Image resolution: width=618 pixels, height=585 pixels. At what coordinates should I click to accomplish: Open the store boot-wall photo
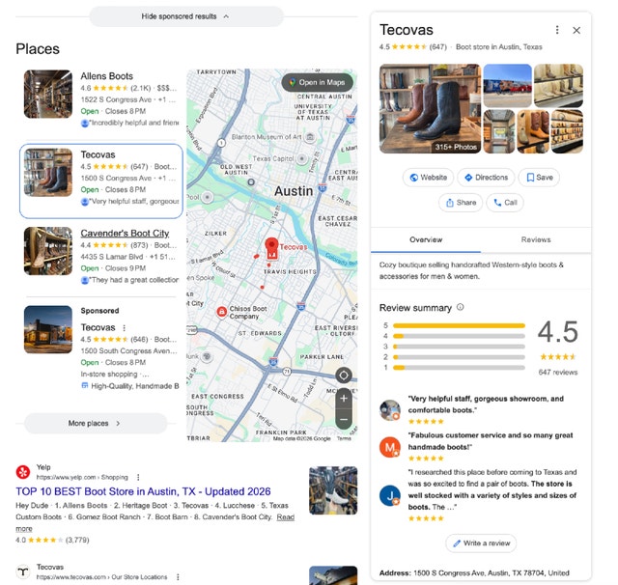pyautogui.click(x=567, y=131)
